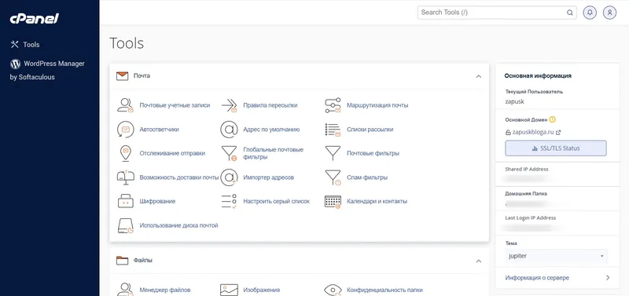The height and width of the screenshot is (296, 629).
Task: Open the Использование диска почтой icon
Action: click(125, 225)
